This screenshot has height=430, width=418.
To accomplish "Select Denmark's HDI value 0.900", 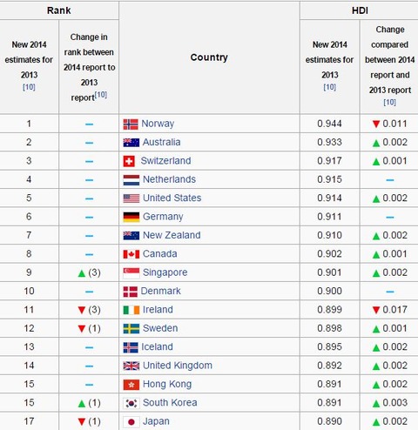I will click(x=329, y=292).
